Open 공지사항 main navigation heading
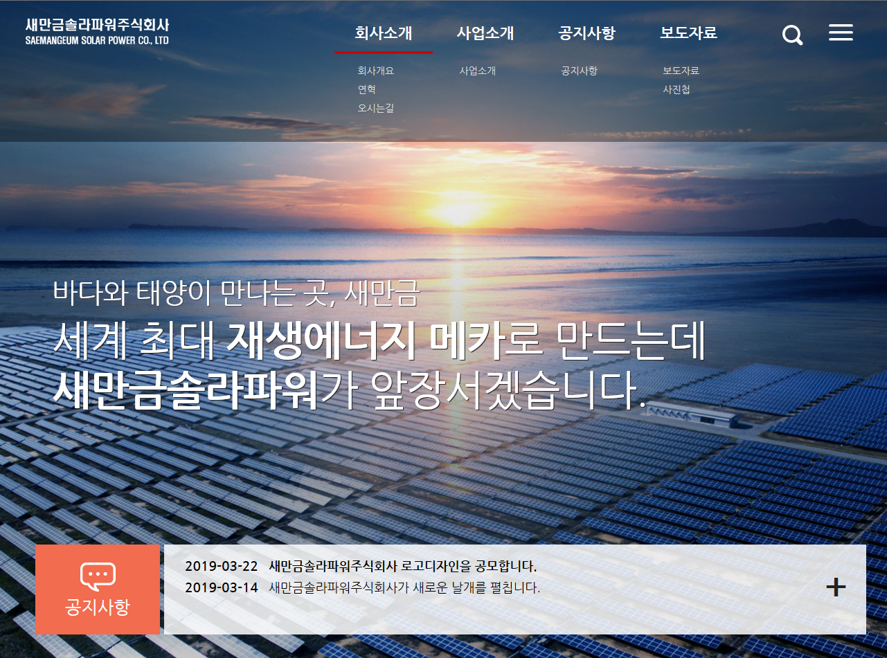 (x=586, y=33)
